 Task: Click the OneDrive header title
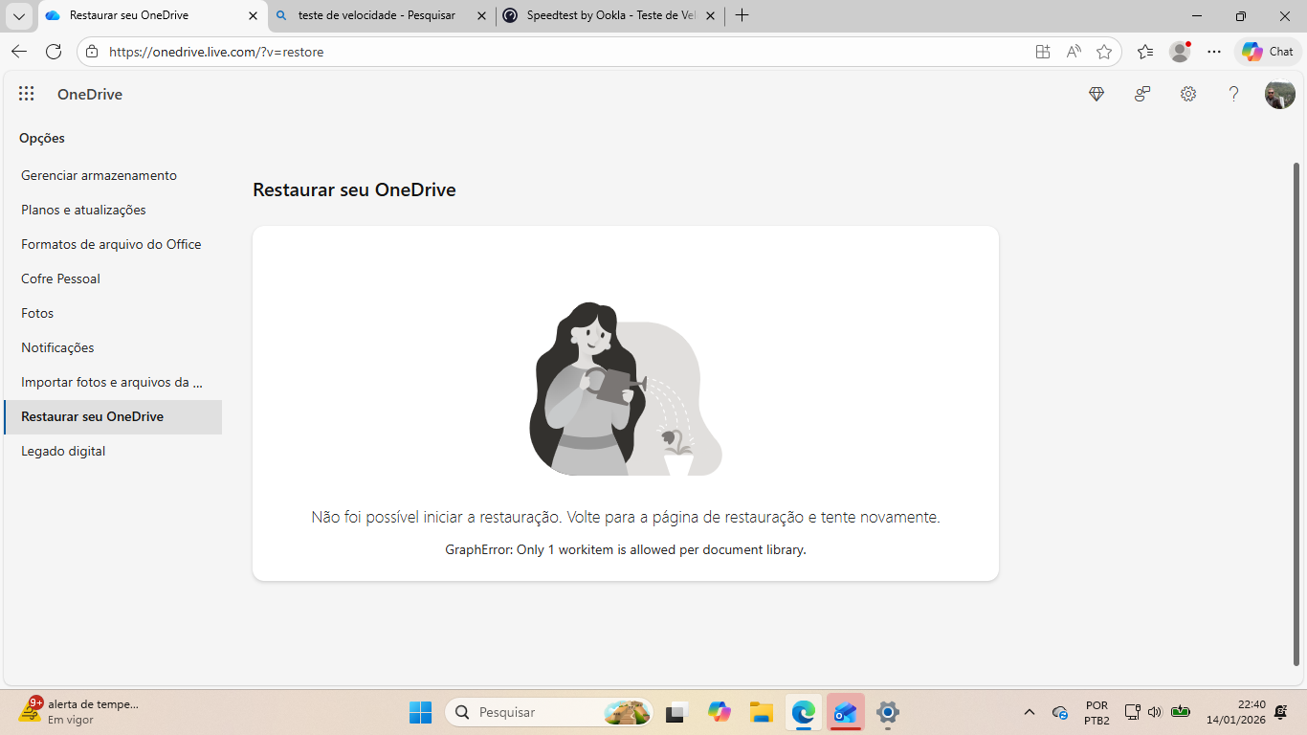(90, 94)
